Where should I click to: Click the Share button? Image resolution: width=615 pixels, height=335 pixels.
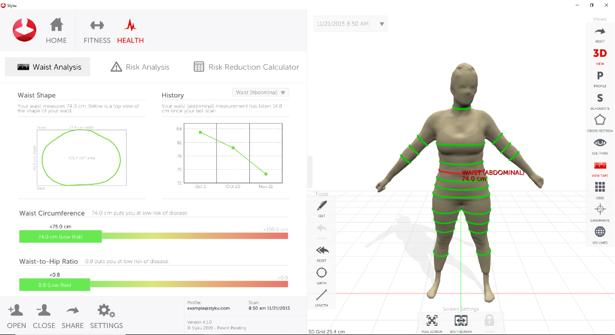click(72, 317)
